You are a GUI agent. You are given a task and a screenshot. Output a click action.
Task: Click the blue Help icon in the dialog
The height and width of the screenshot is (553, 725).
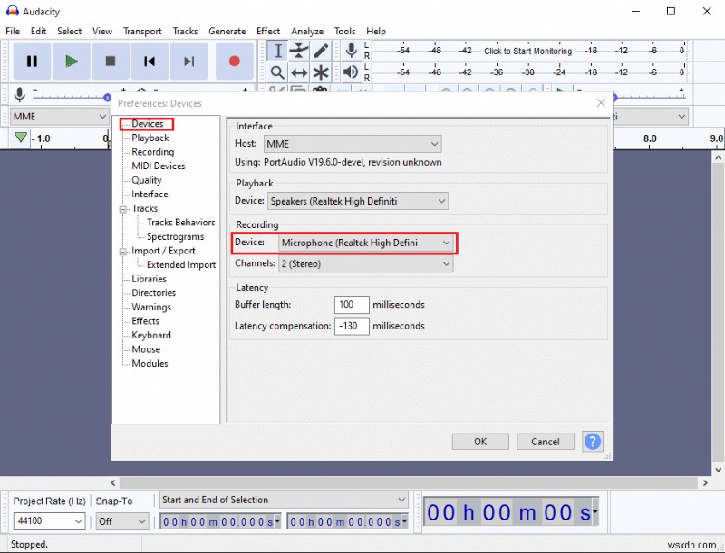point(593,442)
